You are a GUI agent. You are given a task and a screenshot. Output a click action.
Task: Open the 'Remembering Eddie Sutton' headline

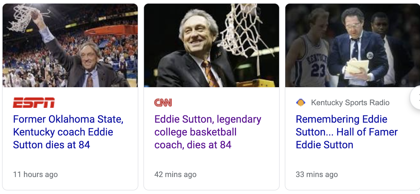point(346,132)
